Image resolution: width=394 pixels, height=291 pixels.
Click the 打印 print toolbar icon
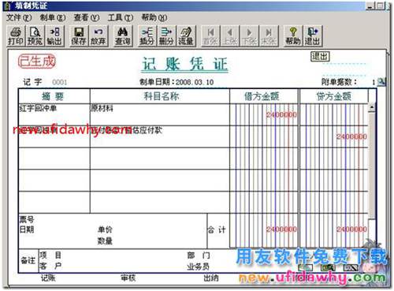click(16, 36)
